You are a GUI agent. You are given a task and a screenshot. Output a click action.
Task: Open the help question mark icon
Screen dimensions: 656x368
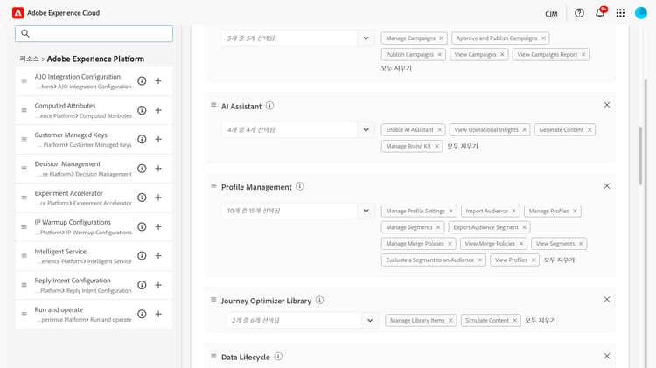click(579, 13)
